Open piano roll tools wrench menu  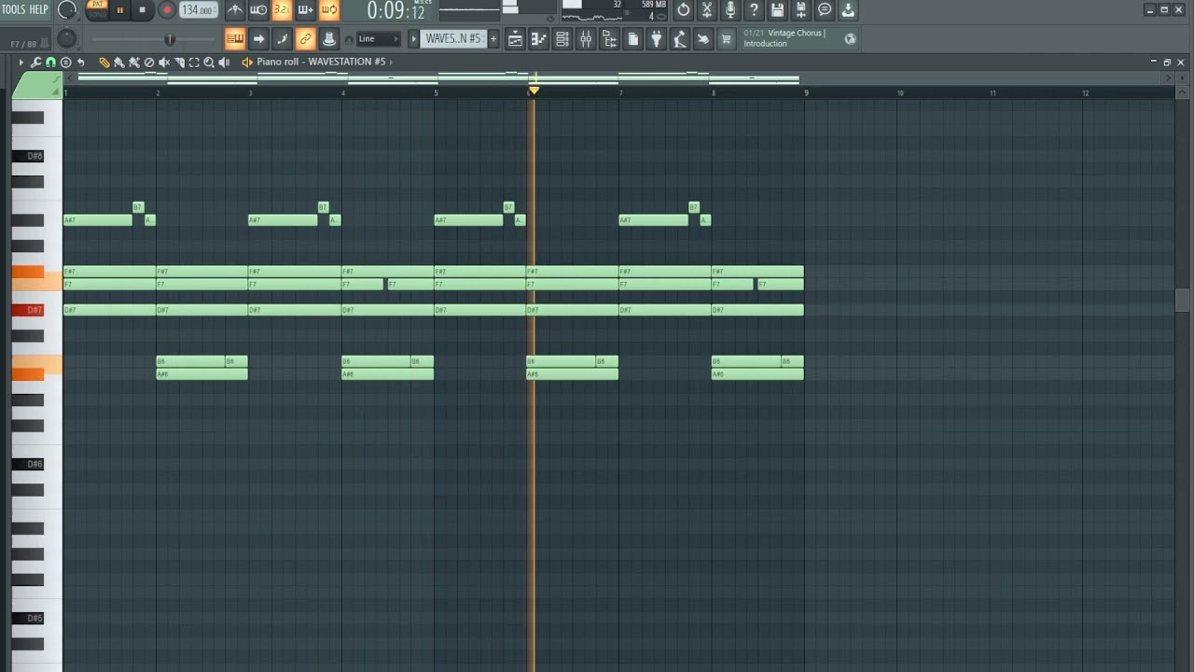(35, 63)
